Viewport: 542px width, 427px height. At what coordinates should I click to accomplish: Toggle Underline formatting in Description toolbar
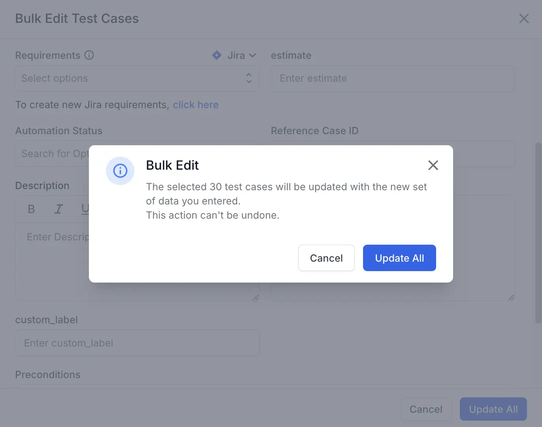85,209
